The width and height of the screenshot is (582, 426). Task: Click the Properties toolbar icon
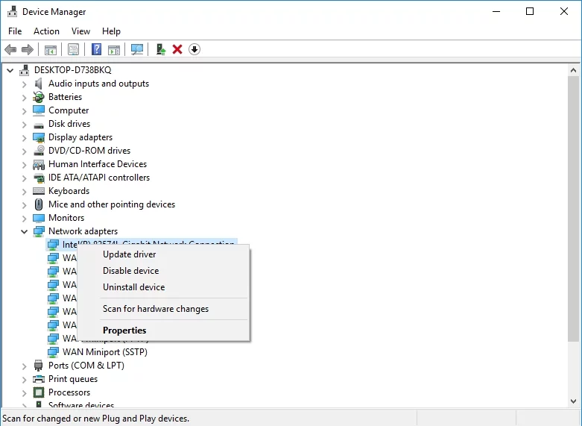[73, 49]
